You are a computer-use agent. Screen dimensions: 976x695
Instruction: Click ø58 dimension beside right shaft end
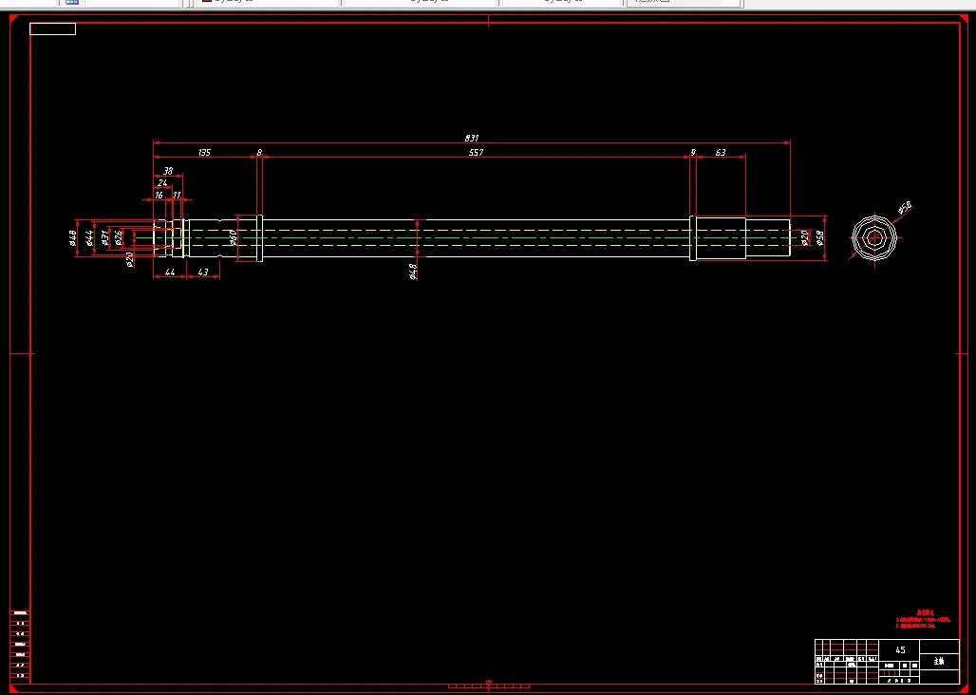coord(819,237)
